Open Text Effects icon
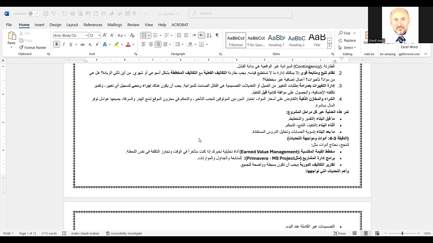This screenshot has width=433, height=243. point(105,44)
